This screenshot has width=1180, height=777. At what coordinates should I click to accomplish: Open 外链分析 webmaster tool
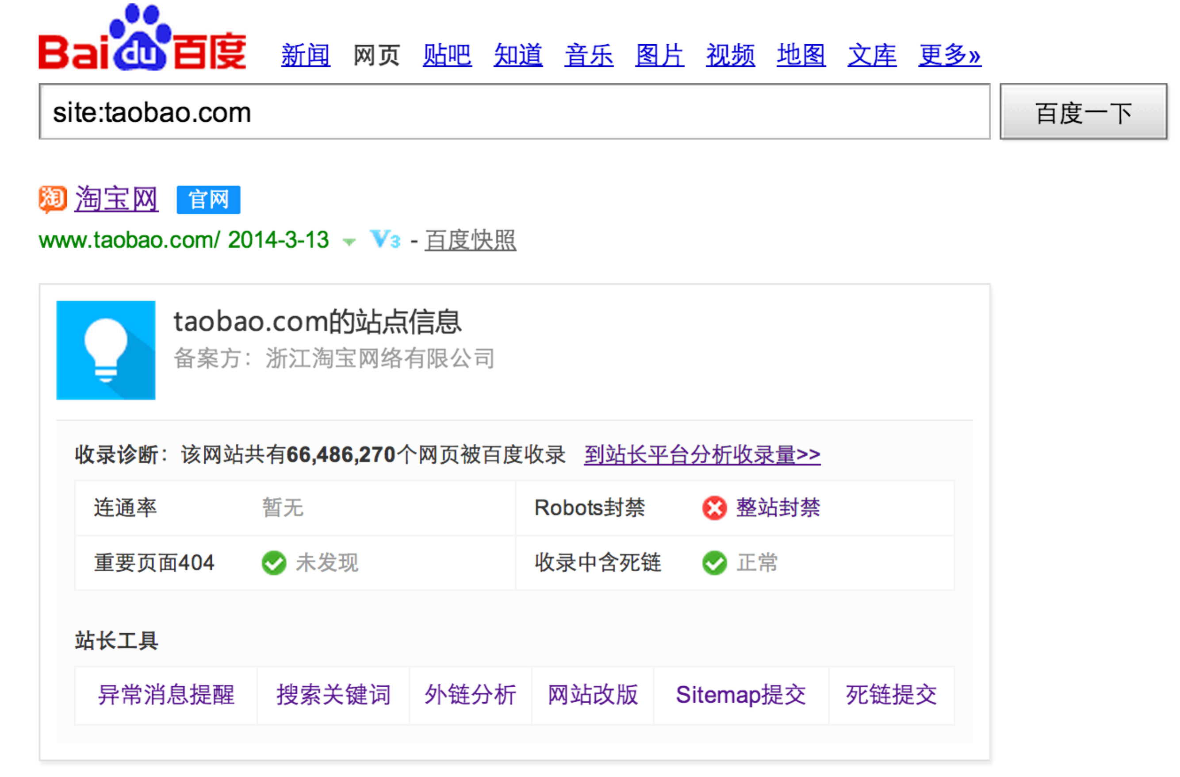(x=471, y=695)
